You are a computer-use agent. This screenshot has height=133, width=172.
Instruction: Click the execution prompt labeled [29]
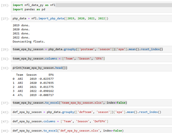coord(5,49)
